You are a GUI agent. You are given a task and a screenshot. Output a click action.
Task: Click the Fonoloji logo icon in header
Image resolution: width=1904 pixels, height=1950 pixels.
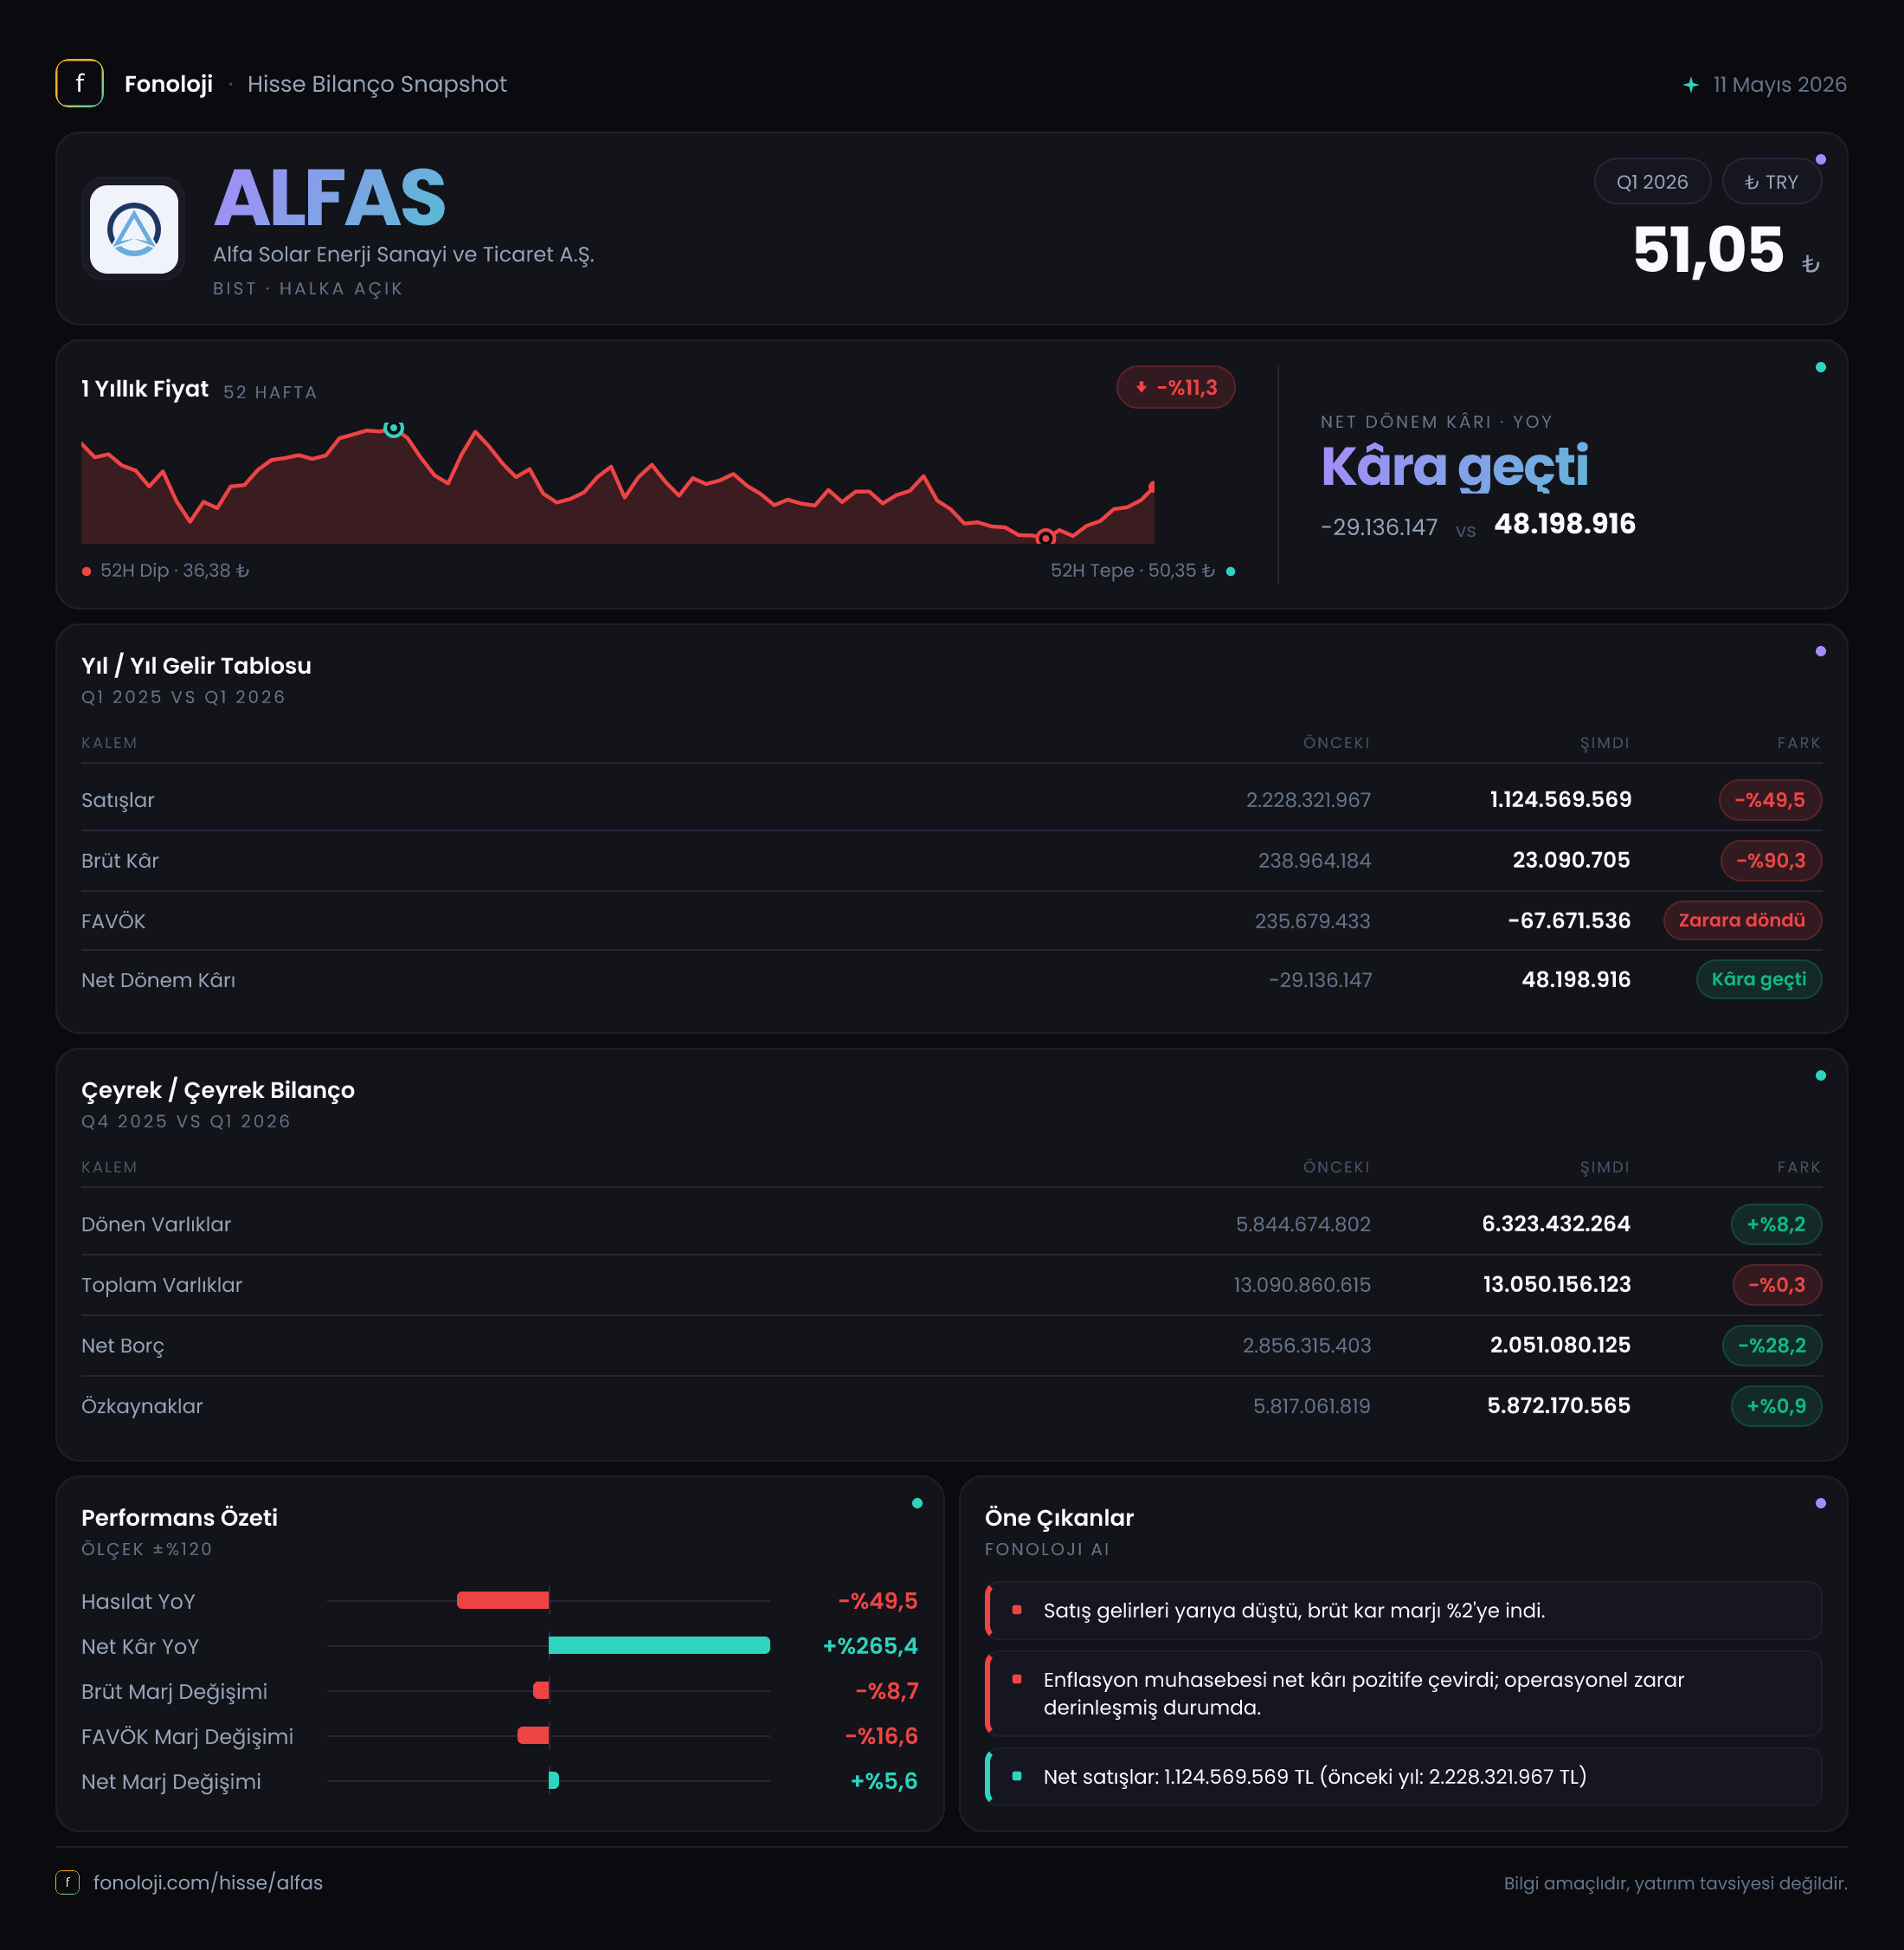tap(79, 83)
